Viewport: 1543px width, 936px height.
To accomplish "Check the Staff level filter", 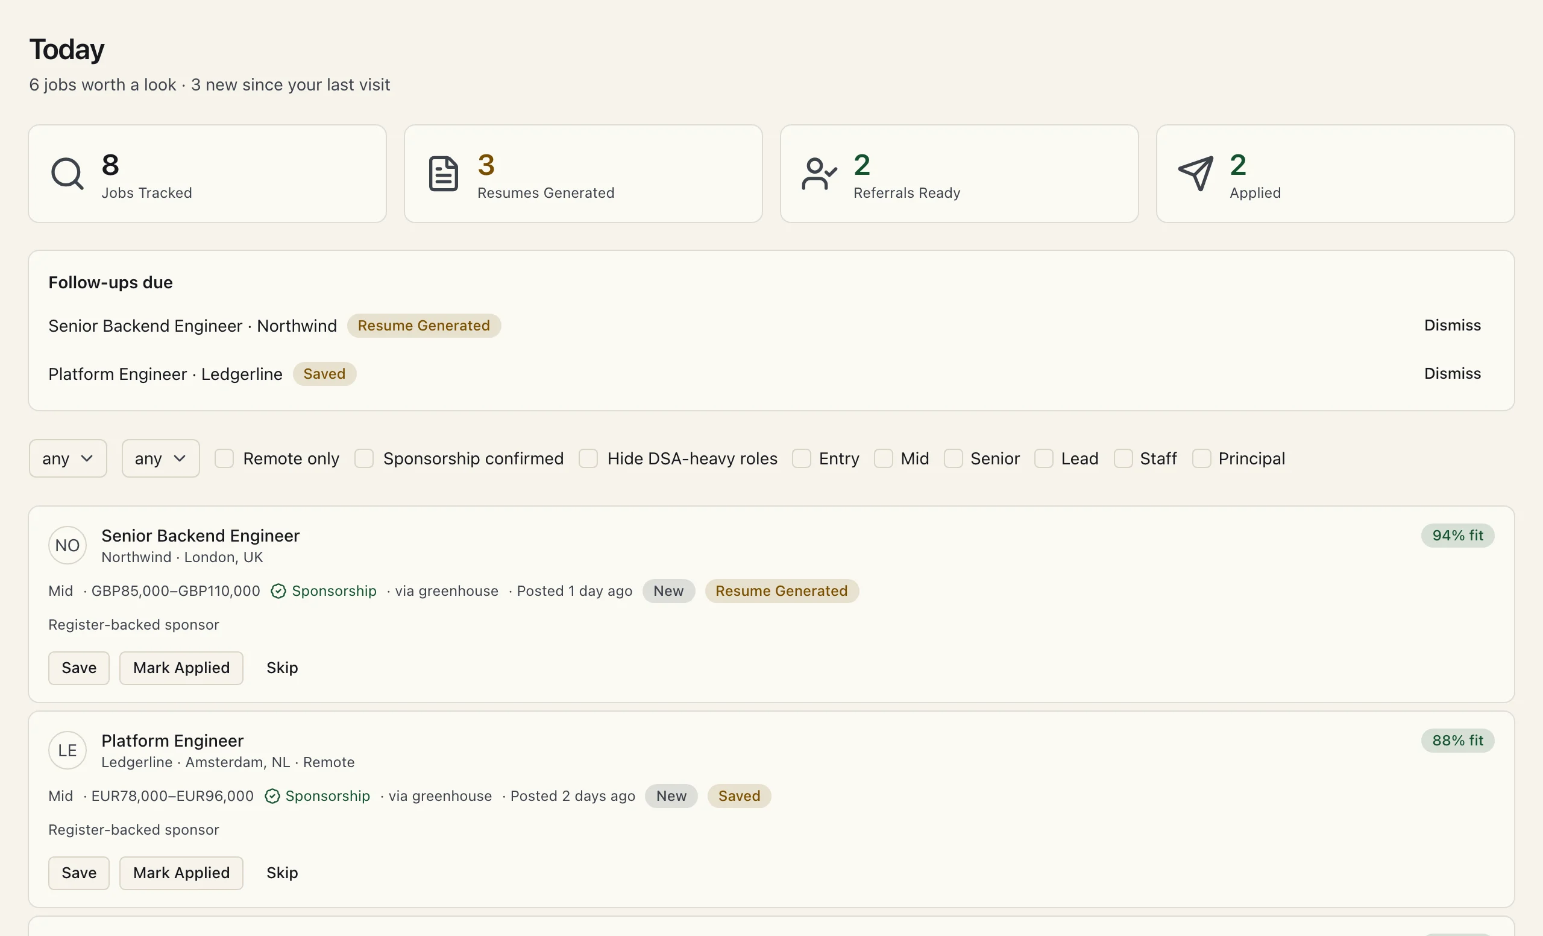I will click(1123, 458).
